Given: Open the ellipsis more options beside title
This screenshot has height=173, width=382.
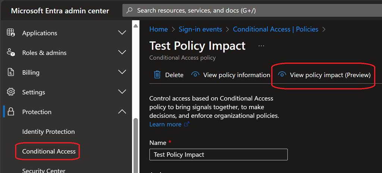Looking at the screenshot, I should click(x=261, y=46).
